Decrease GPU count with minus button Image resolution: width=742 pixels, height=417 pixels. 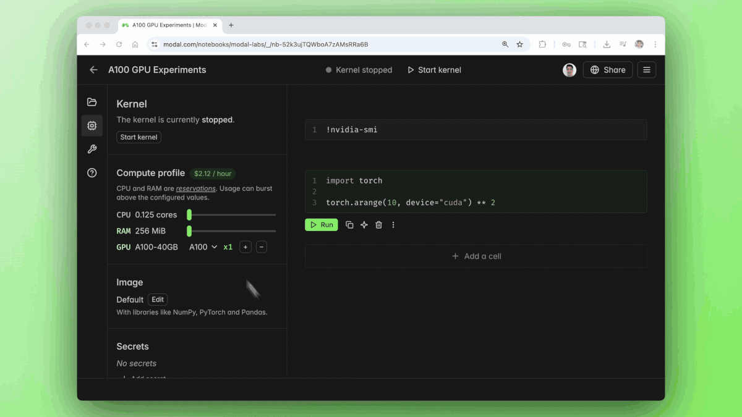[x=262, y=247]
